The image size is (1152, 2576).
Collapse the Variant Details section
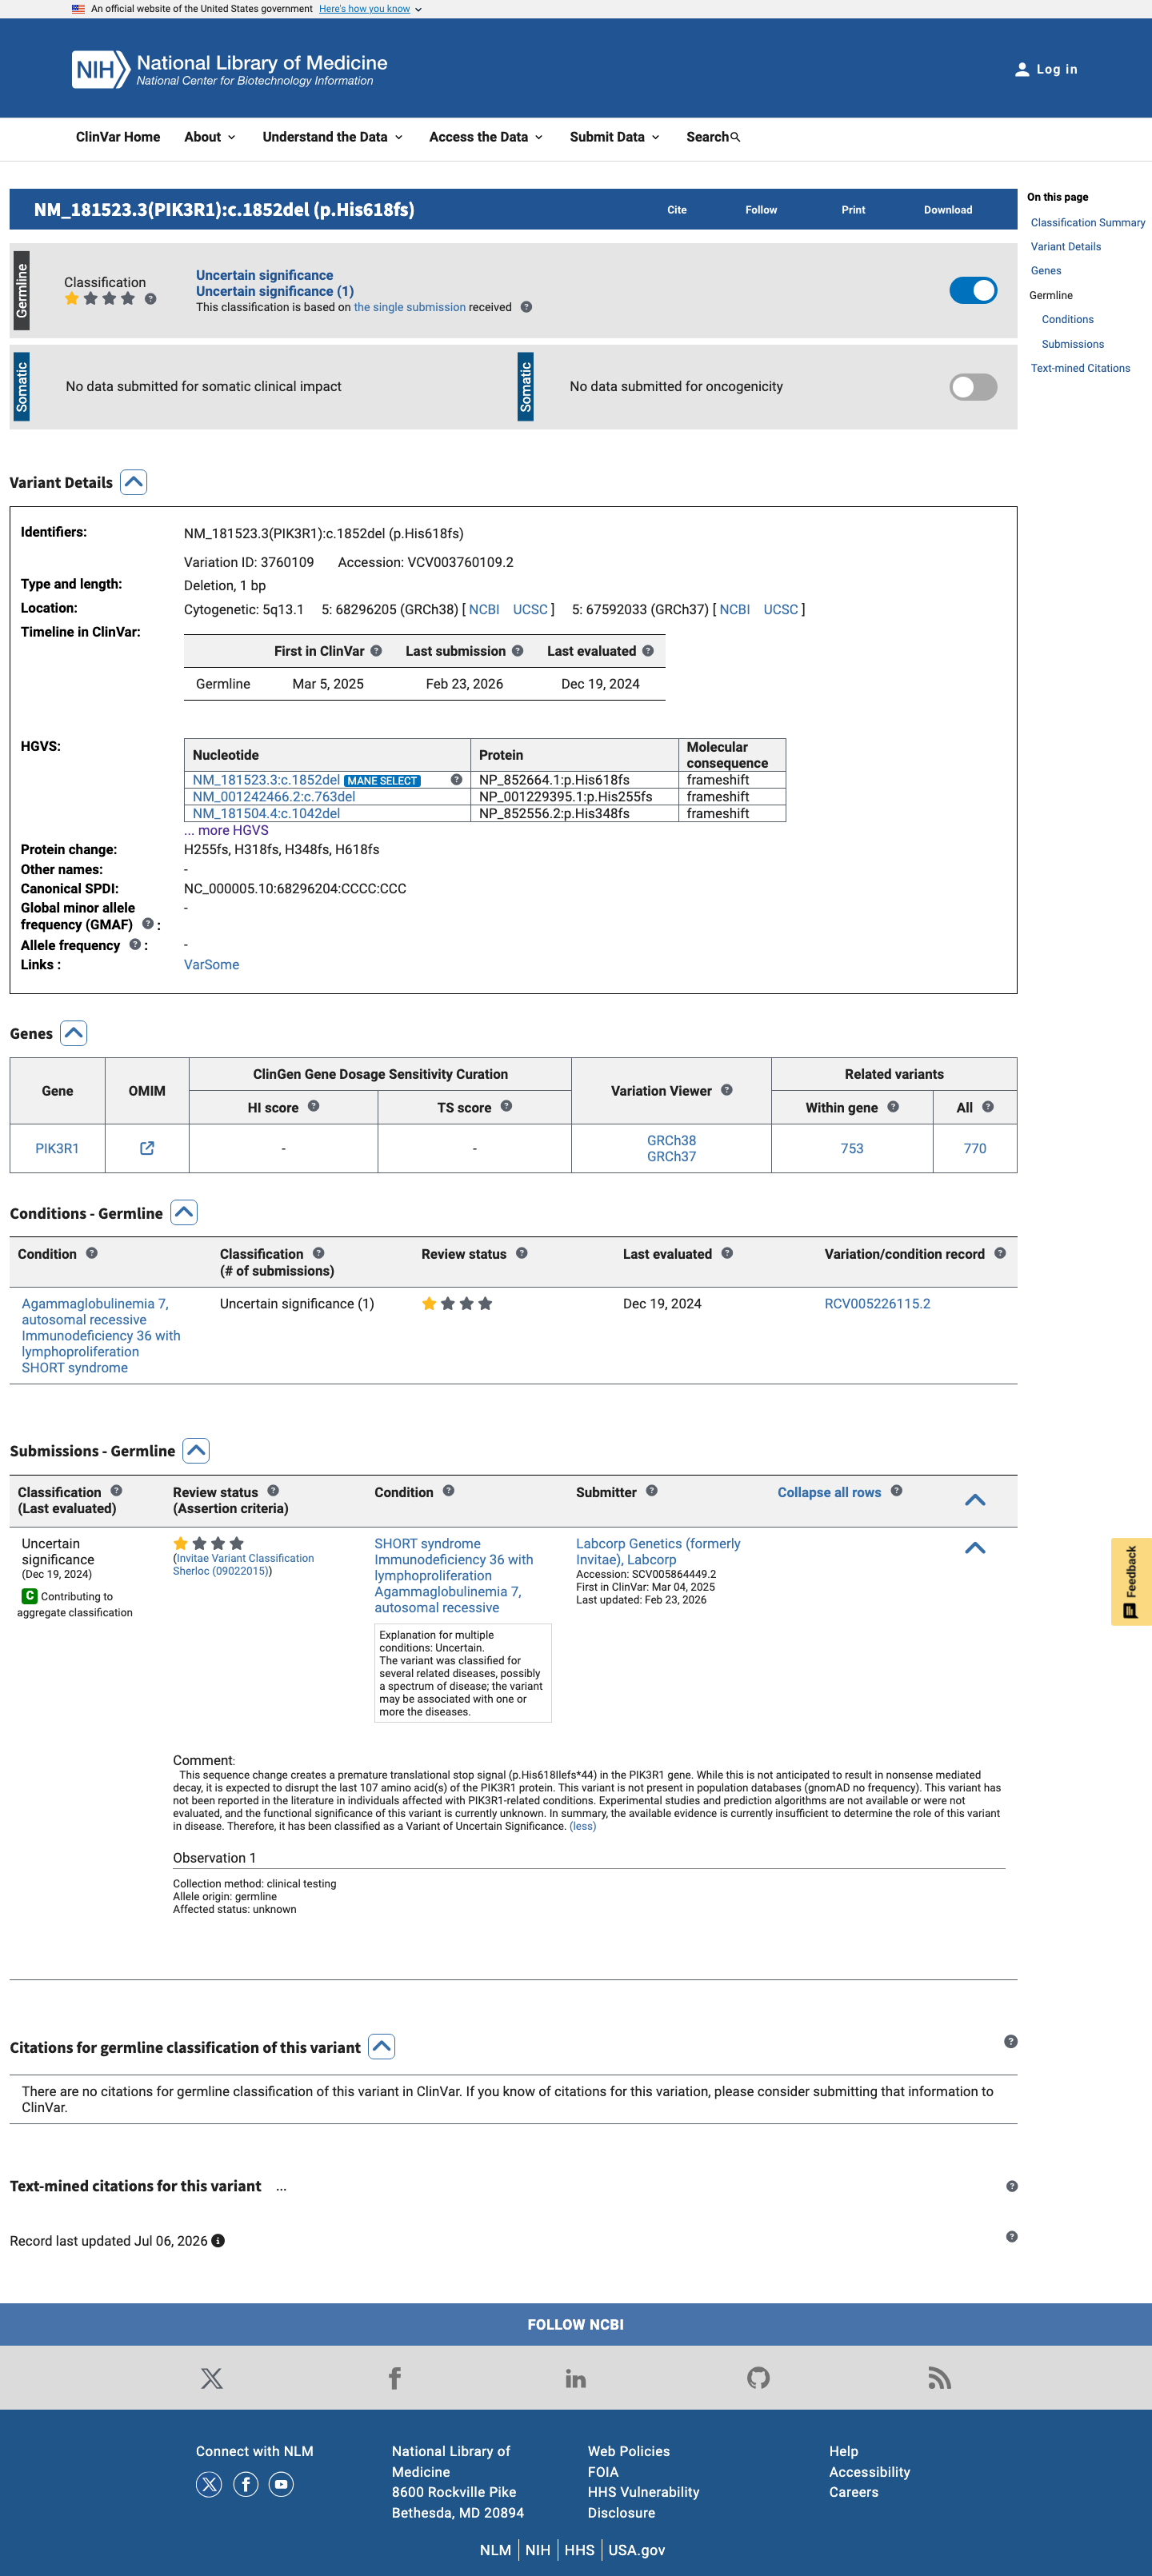134,482
